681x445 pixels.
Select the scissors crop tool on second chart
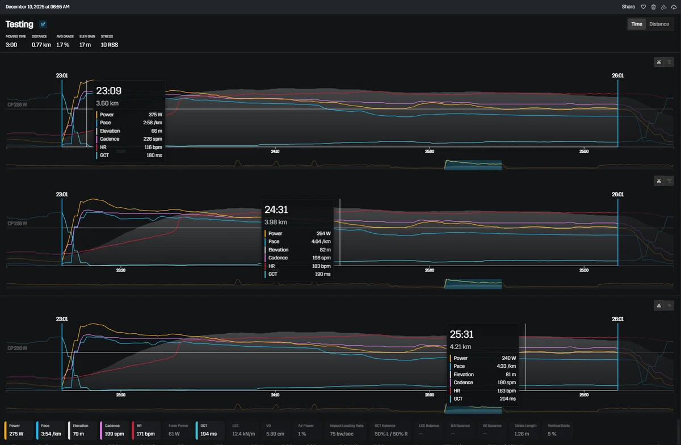(x=659, y=181)
